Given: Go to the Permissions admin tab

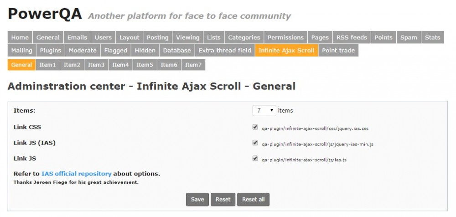Looking at the screenshot, I should [285, 37].
